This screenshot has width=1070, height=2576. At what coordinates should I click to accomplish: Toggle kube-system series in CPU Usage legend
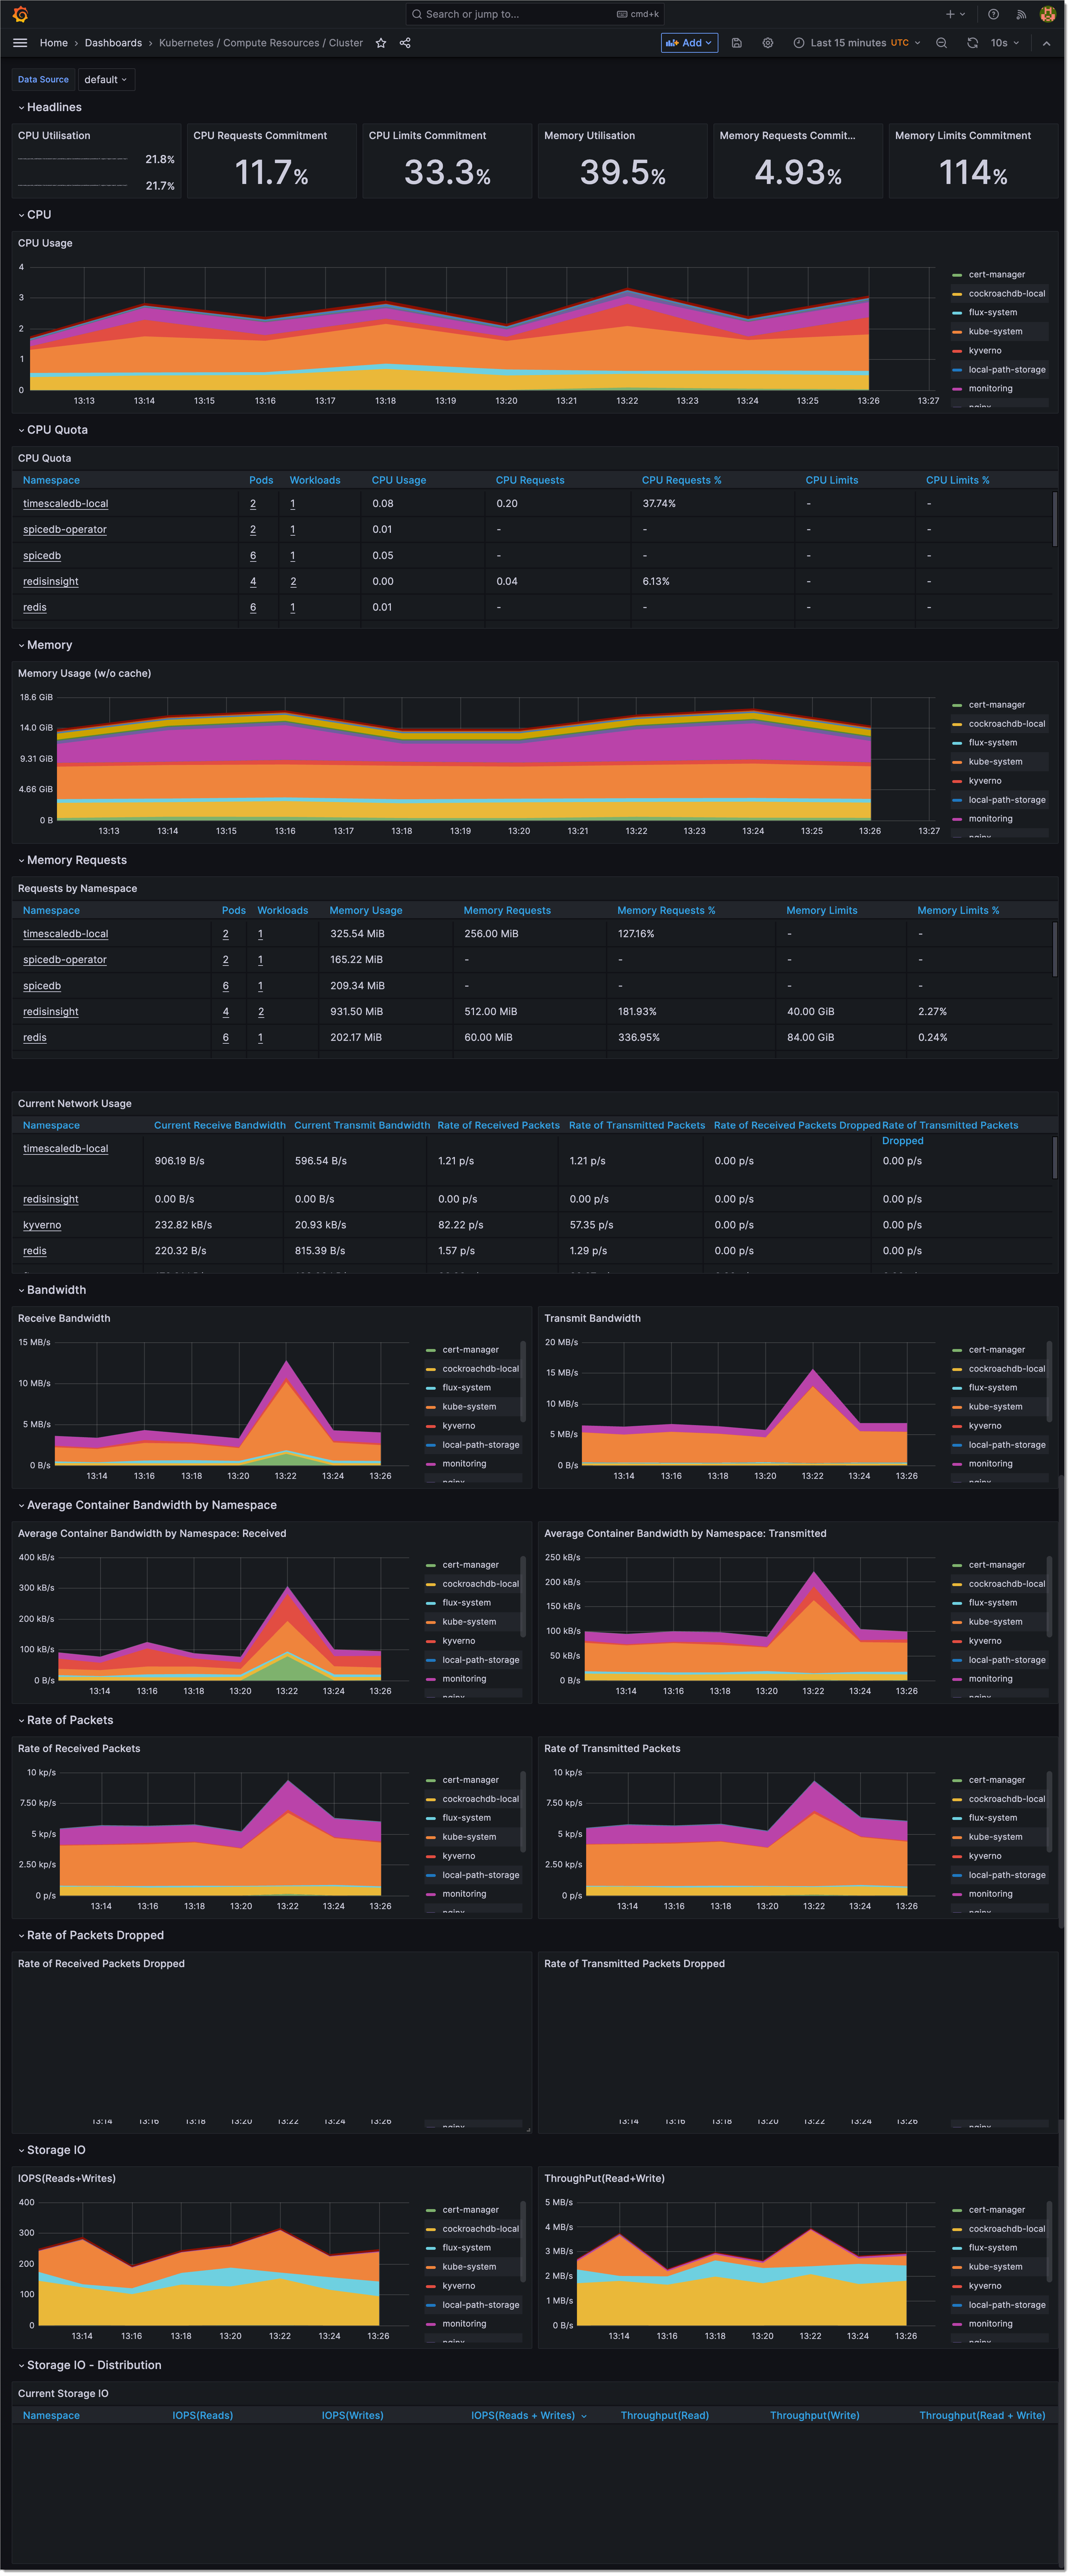(995, 331)
